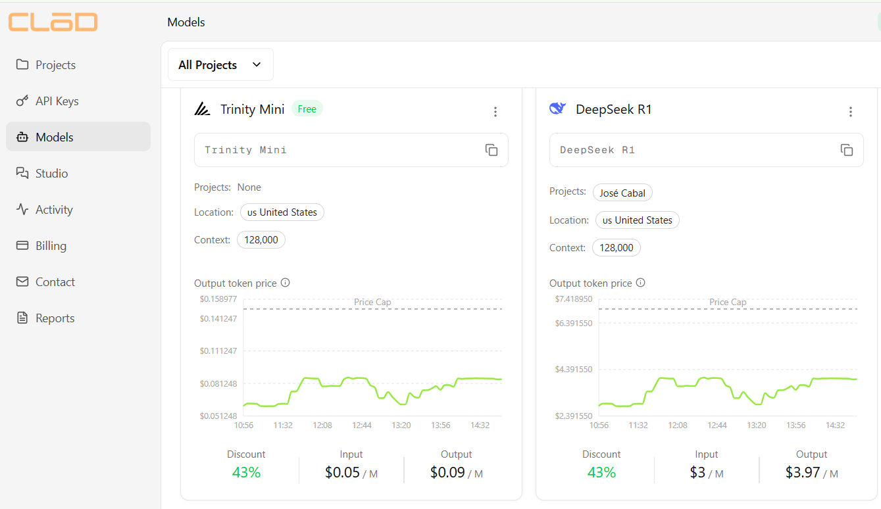Select the Studio icon in the sidebar
The height and width of the screenshot is (509, 881).
tap(22, 172)
